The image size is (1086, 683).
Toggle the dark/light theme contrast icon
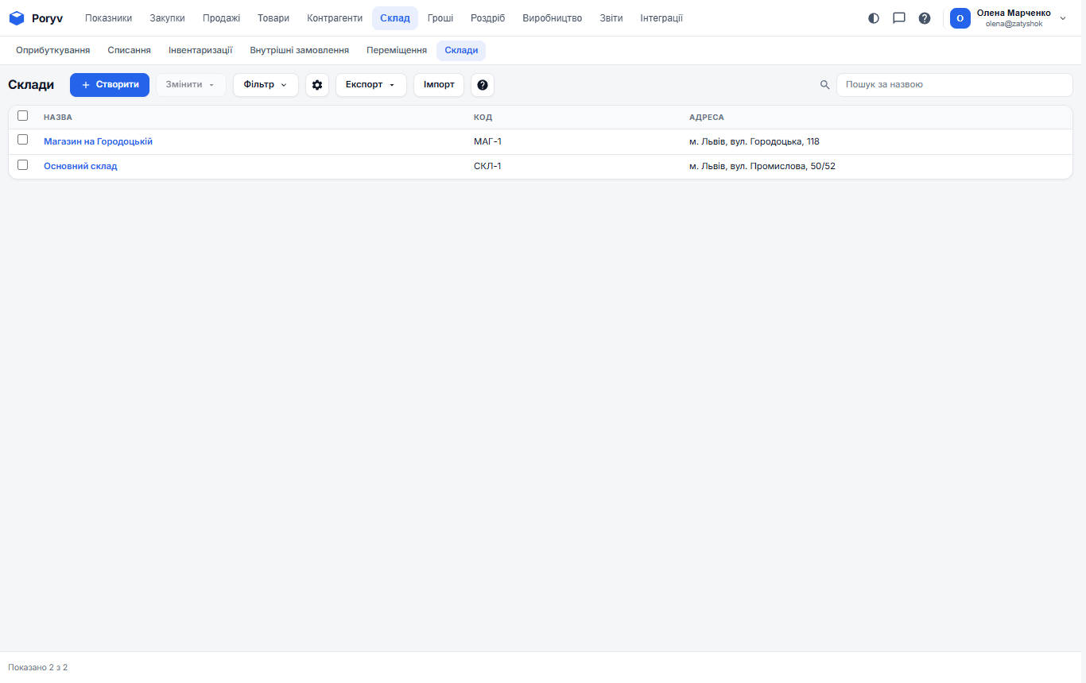[874, 18]
